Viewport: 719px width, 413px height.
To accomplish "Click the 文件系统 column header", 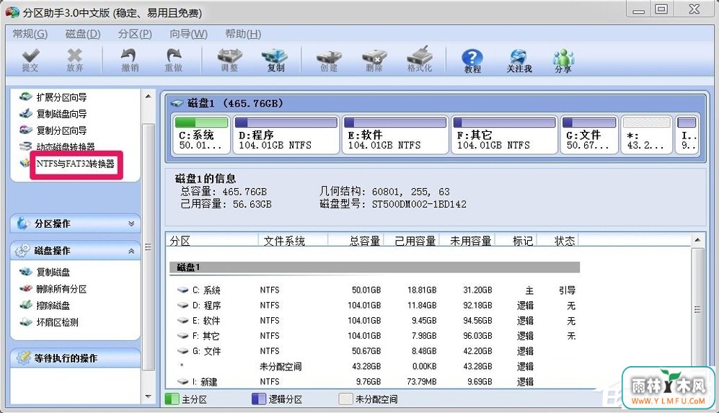I will pos(294,241).
